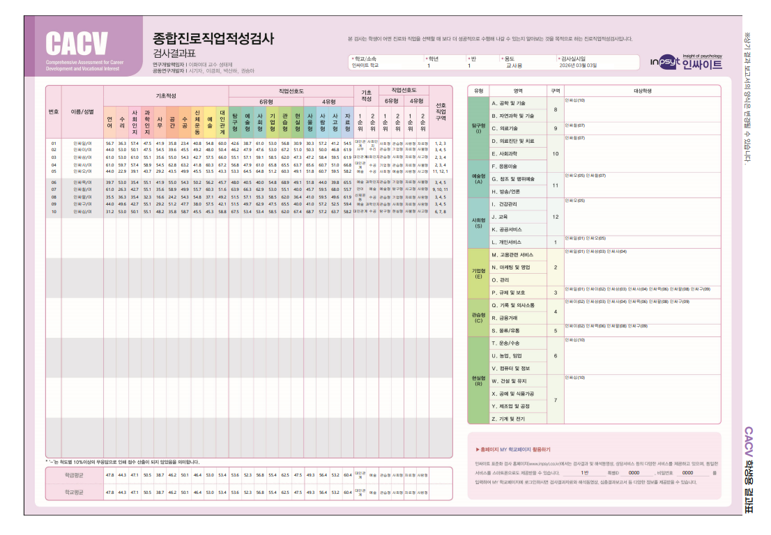Click the 학교평균 row label
The width and height of the screenshot is (771, 535).
(75, 492)
